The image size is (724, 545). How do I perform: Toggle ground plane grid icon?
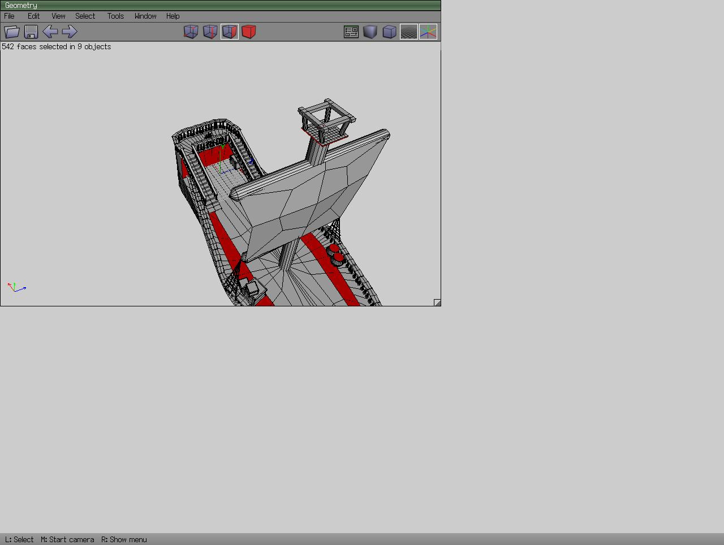pyautogui.click(x=409, y=32)
